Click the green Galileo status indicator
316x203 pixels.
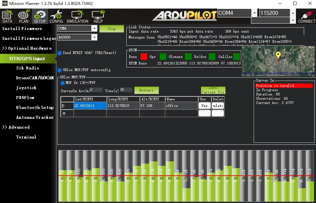click(x=237, y=57)
